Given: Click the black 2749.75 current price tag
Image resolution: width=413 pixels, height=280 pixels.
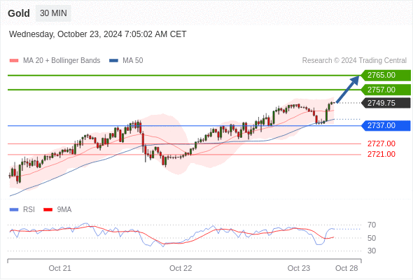Looking at the screenshot, I should coord(386,103).
